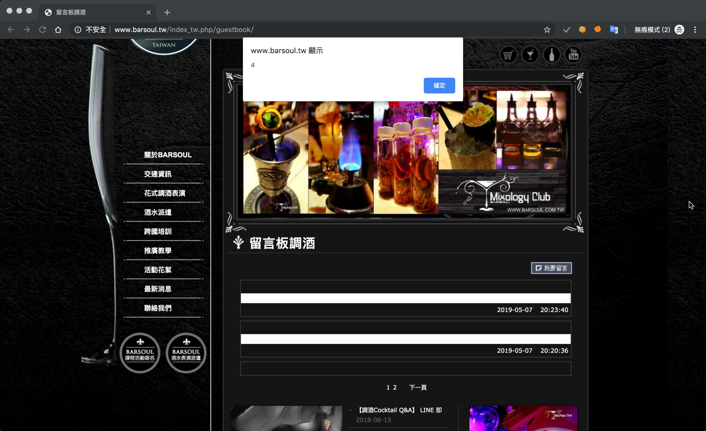Click the orange extension icon

click(598, 29)
